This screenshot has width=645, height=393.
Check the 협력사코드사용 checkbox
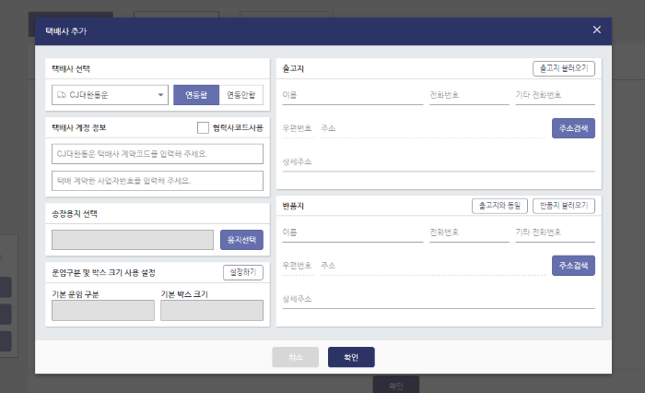pyautogui.click(x=204, y=127)
